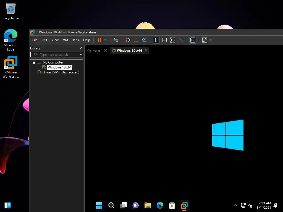Select the Microsoft Edge desktop shortcut

click(11, 40)
